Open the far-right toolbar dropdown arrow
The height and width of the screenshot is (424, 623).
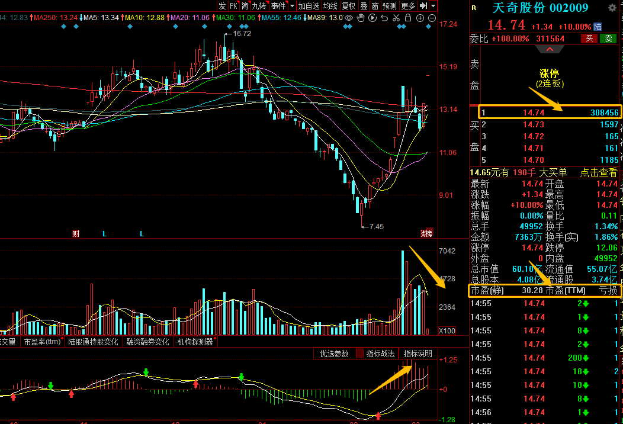[x=433, y=6]
